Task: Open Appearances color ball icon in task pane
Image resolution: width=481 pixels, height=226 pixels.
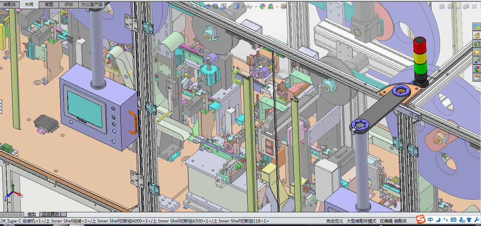Action: tap(477, 69)
